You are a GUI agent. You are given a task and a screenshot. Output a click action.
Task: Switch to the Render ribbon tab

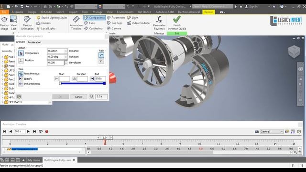pos(208,12)
